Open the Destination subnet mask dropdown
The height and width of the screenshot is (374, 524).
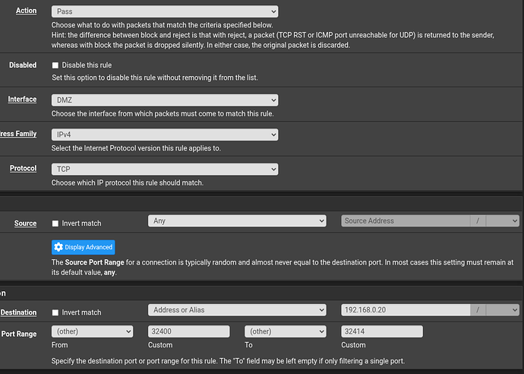click(502, 310)
